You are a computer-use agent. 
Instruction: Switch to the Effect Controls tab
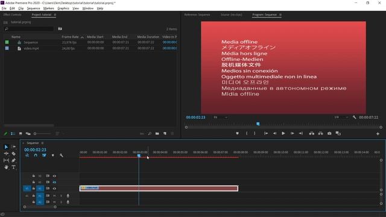coord(12,14)
